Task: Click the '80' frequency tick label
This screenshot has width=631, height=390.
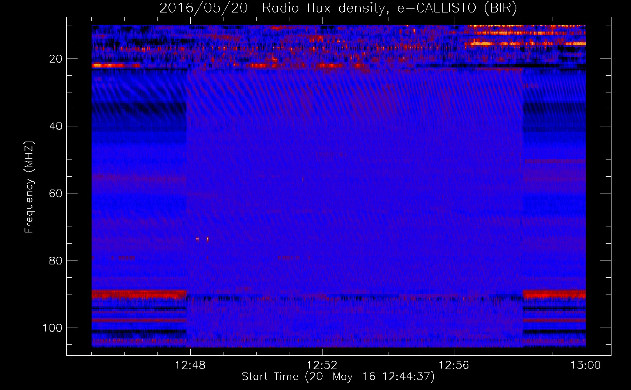Action: 56,261
